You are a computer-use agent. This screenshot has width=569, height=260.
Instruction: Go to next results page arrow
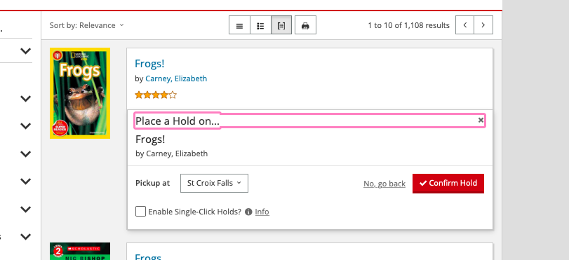(x=483, y=25)
